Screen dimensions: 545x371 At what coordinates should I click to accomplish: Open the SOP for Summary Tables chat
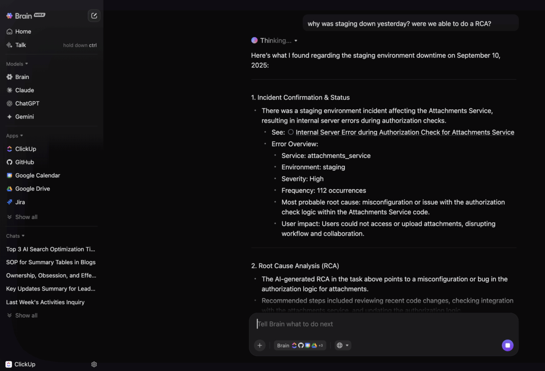pos(51,262)
